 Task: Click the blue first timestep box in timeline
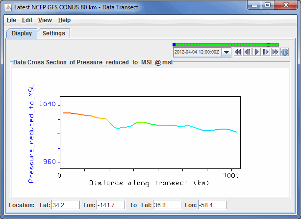pos(174,45)
